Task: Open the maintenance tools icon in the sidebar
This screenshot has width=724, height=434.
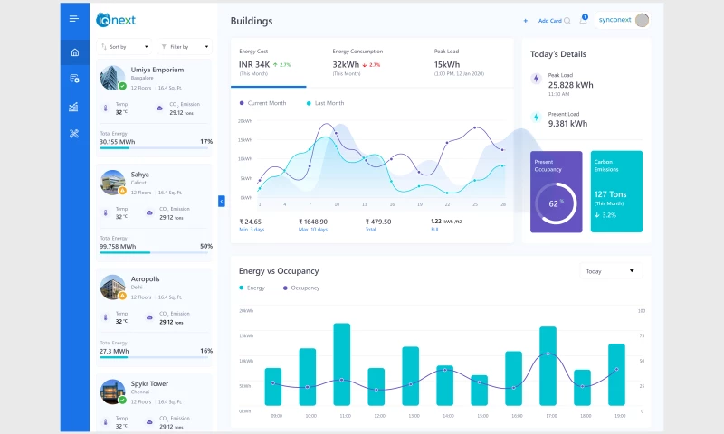Action: pos(74,134)
